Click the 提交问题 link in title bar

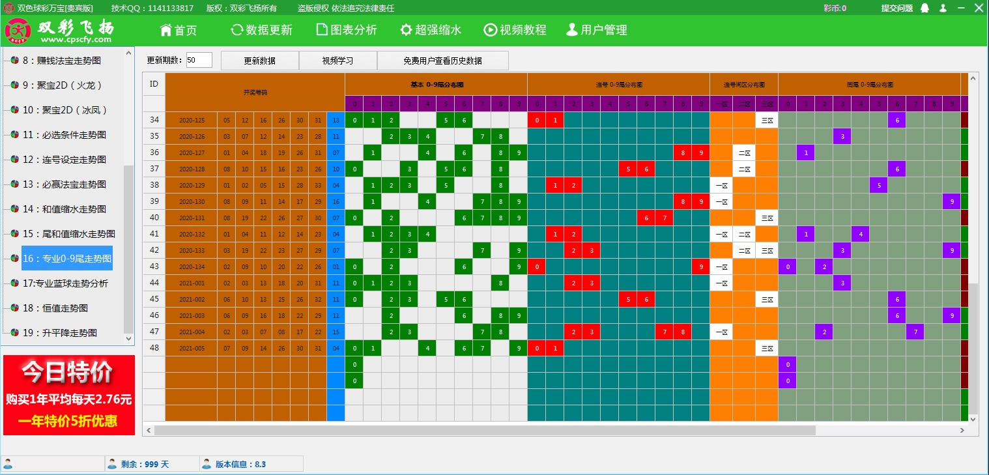pyautogui.click(x=896, y=8)
